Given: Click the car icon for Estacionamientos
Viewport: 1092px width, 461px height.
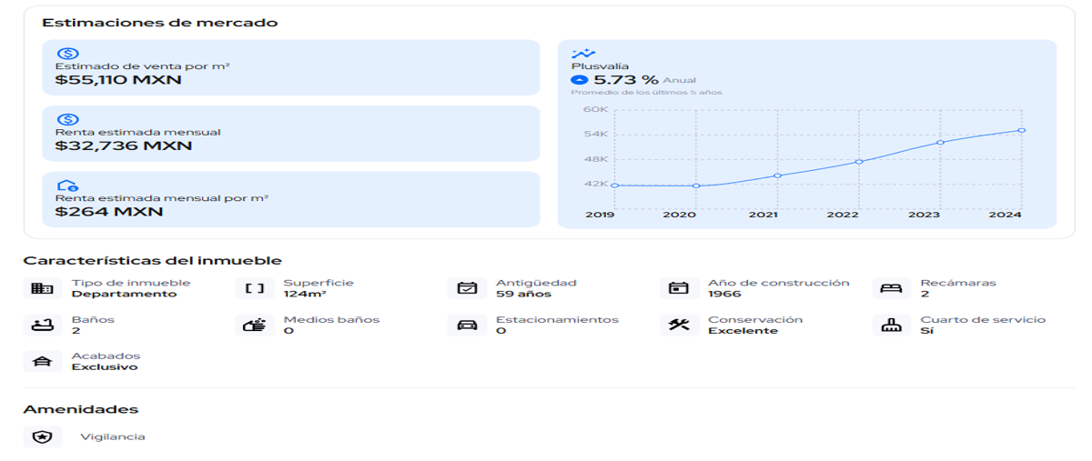Looking at the screenshot, I should coord(467,325).
